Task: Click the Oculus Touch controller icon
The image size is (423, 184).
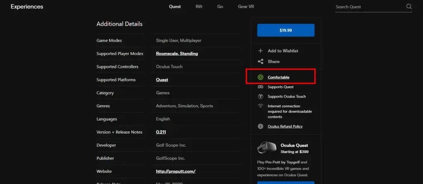Action: [x=260, y=97]
